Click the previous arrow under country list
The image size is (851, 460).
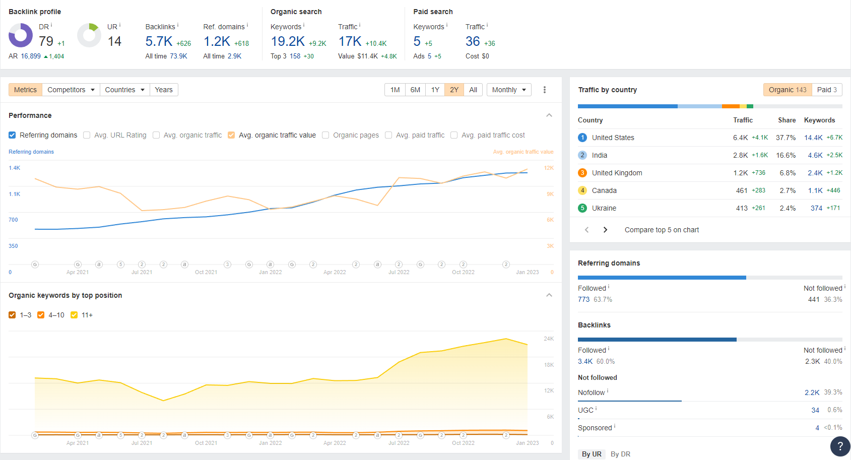(x=586, y=230)
